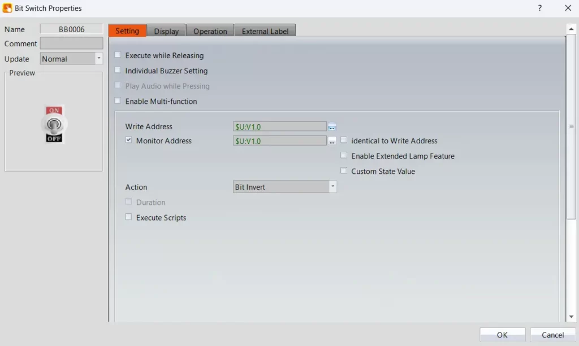Switch to the Display tab
The width and height of the screenshot is (579, 346).
click(166, 31)
